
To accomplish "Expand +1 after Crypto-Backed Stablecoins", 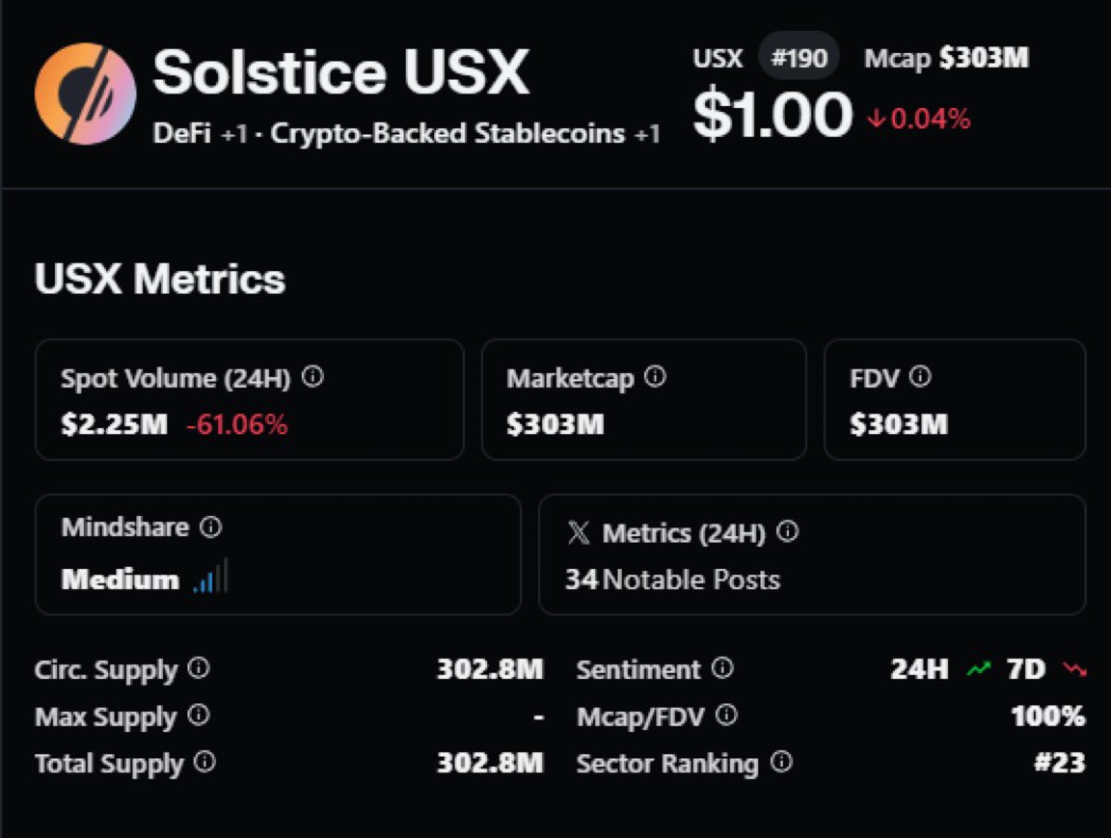I will tap(647, 133).
